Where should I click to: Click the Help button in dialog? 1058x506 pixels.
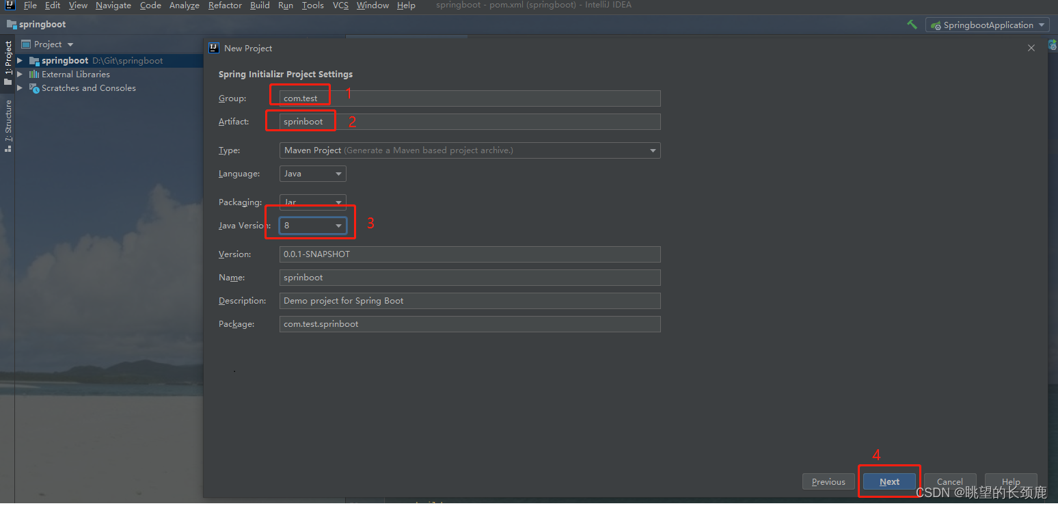point(1011,481)
